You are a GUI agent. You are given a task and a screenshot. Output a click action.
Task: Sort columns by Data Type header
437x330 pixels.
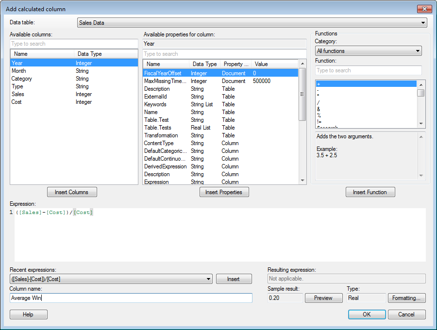pyautogui.click(x=90, y=54)
